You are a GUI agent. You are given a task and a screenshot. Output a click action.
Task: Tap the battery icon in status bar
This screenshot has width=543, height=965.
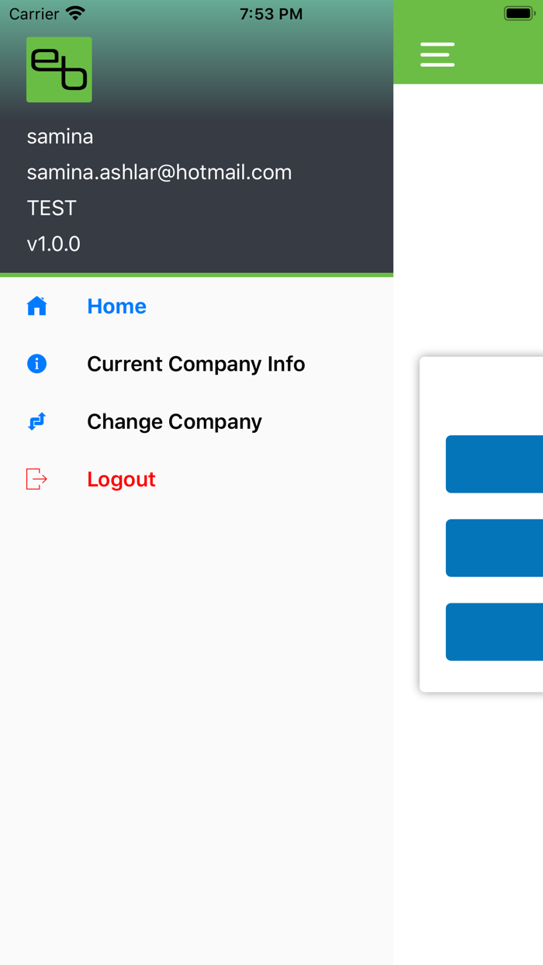(518, 14)
